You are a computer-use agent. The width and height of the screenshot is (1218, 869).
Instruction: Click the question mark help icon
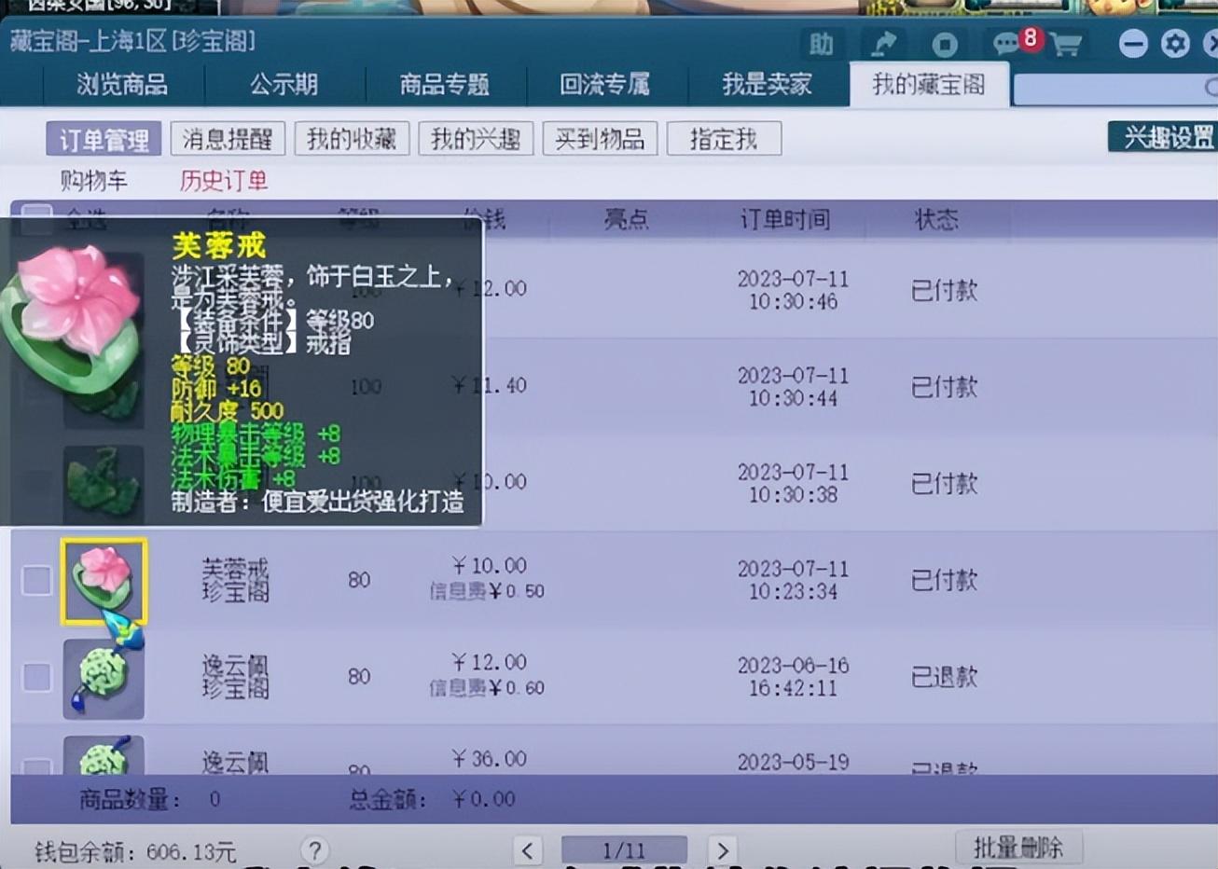click(x=314, y=850)
